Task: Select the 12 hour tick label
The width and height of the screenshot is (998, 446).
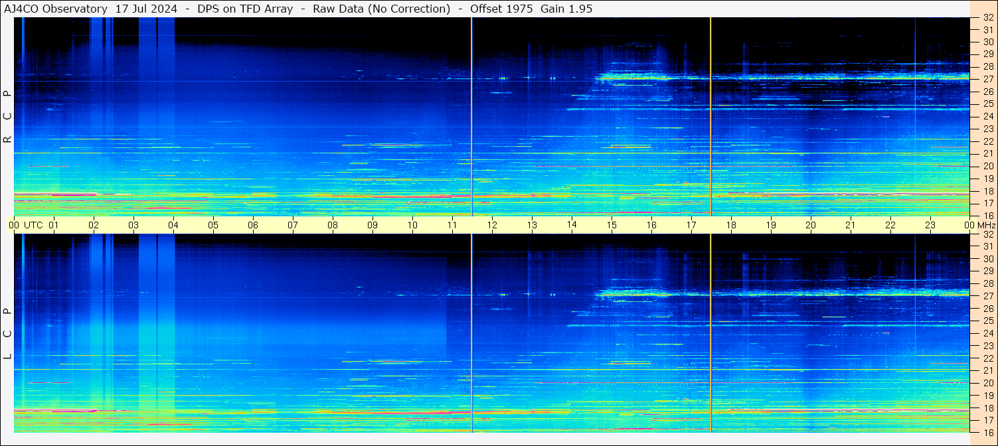Action: coord(492,225)
